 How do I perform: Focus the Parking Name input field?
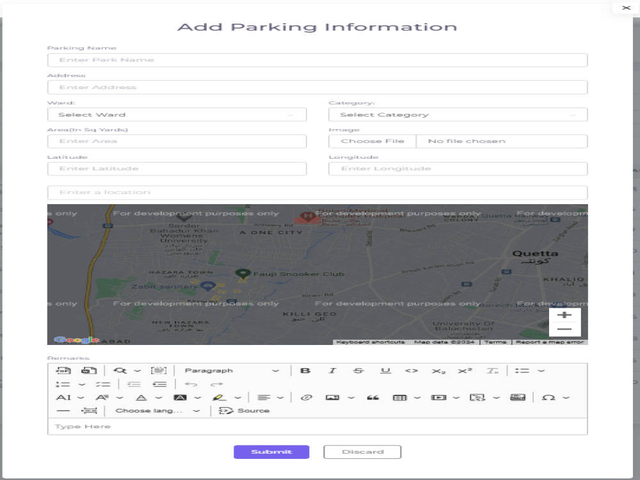(x=317, y=60)
